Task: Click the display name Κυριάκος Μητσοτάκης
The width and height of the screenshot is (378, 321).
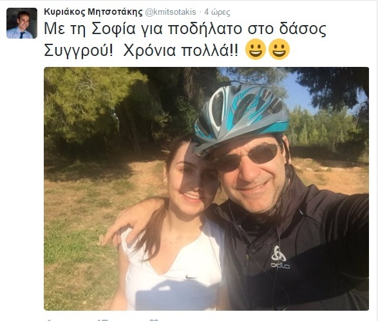Action: (x=93, y=12)
